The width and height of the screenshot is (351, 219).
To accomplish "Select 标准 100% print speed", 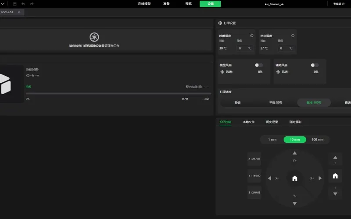I will [x=314, y=102].
